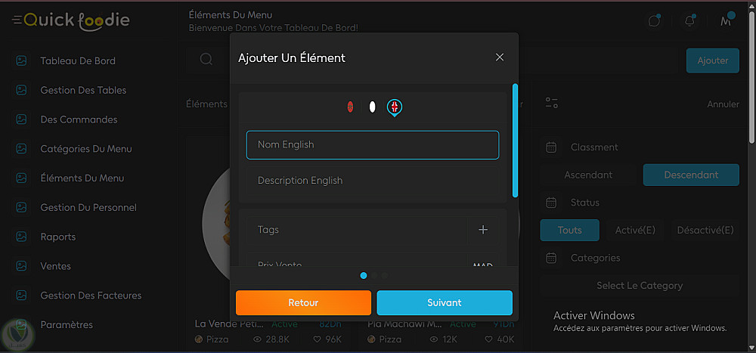Open Paramètres in the sidebar
This screenshot has height=353, width=756.
coord(67,325)
